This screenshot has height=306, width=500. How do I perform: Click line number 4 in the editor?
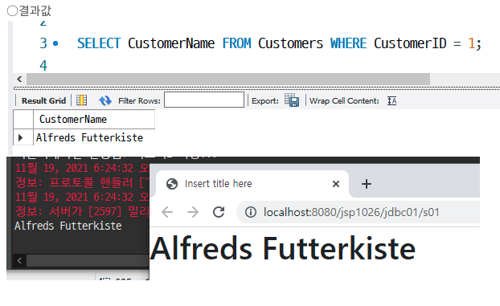pyautogui.click(x=43, y=66)
